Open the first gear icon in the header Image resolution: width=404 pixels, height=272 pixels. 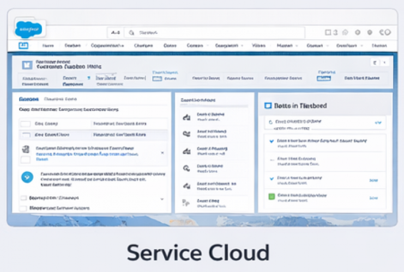pyautogui.click(x=358, y=33)
